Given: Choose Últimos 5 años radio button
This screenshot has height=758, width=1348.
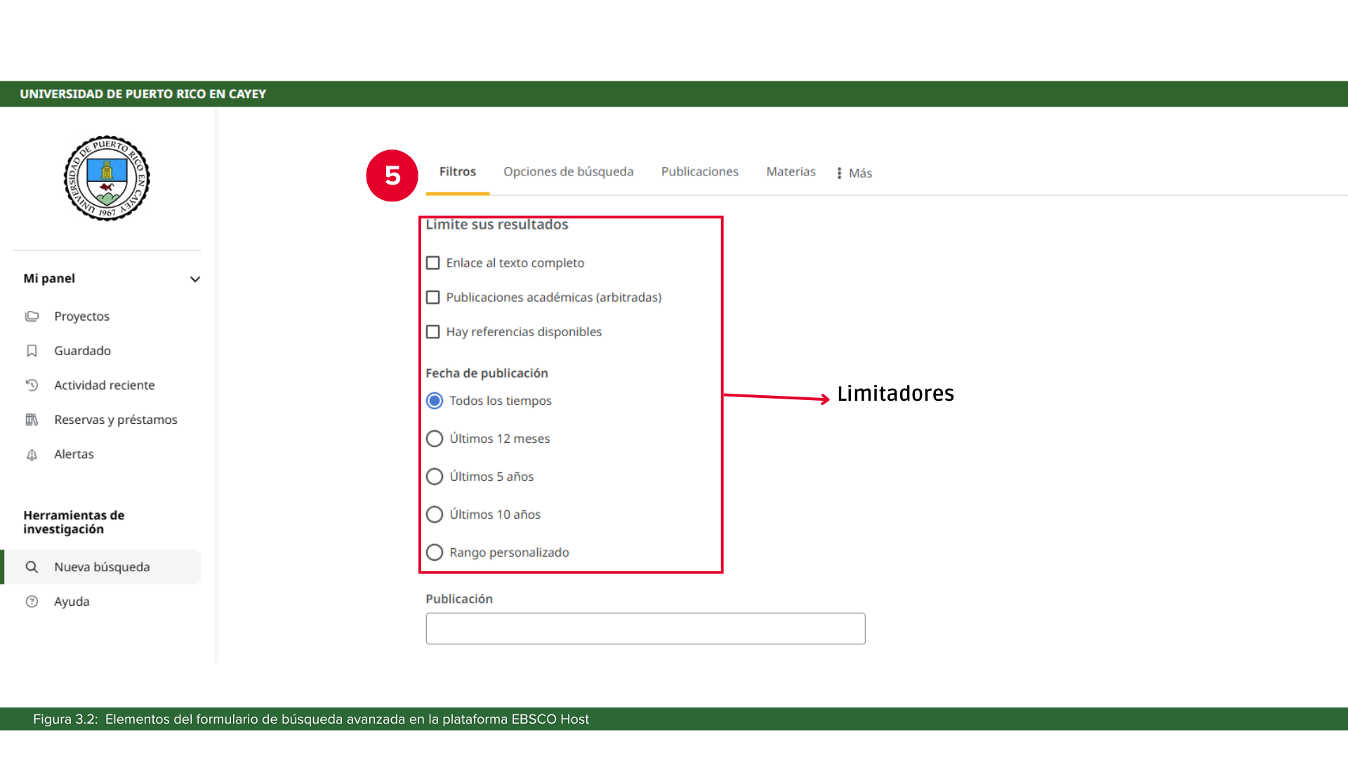Looking at the screenshot, I should [435, 477].
